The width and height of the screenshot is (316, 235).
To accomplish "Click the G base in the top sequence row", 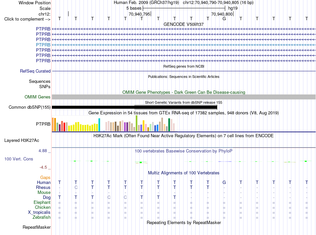I will click(x=224, y=19).
